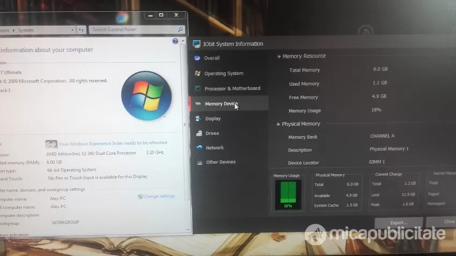Click the Used Memory 1.1 GB value
Screen dimensions: 456x256
coord(380,82)
